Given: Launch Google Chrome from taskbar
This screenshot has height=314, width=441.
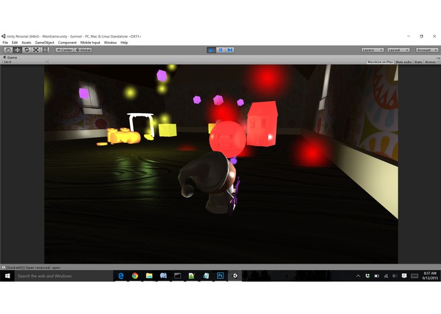Looking at the screenshot, I should click(x=135, y=276).
